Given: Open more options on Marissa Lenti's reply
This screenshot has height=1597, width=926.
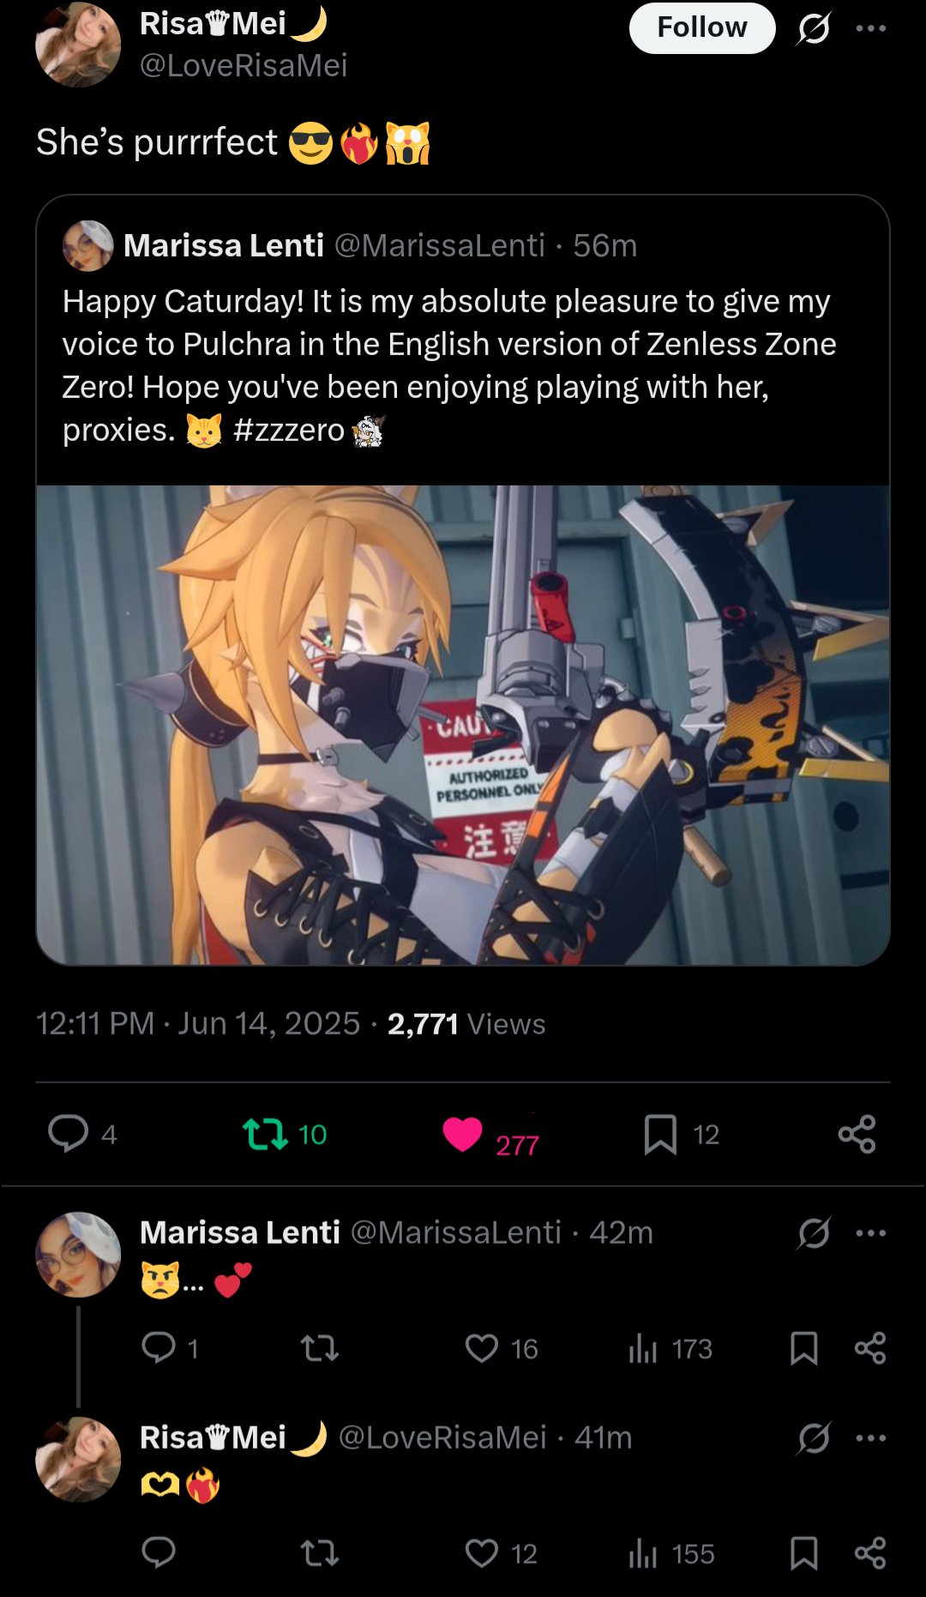Looking at the screenshot, I should pyautogui.click(x=870, y=1232).
